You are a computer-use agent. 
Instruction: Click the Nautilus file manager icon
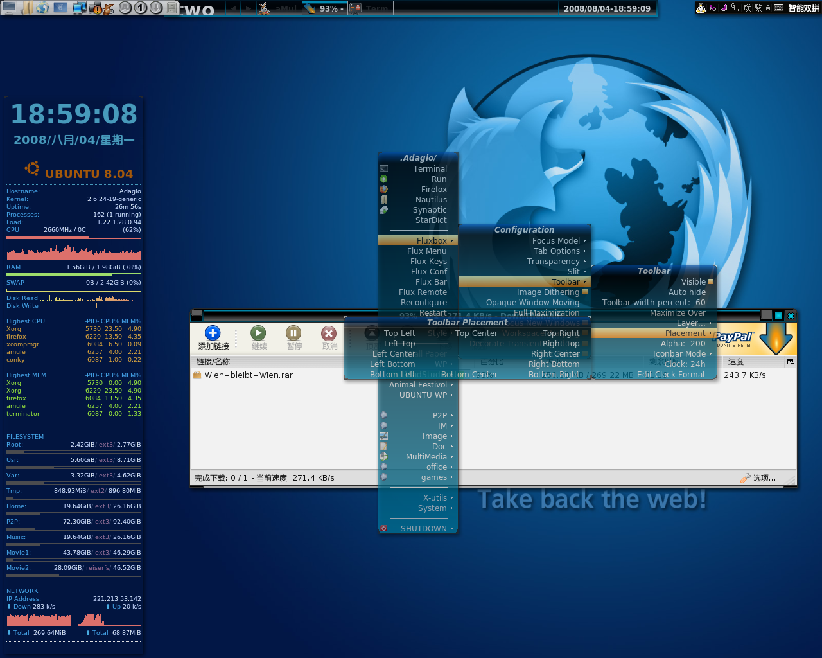click(383, 200)
